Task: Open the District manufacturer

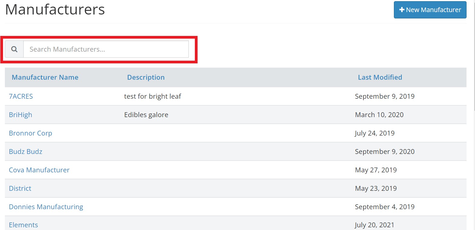Action: tap(20, 188)
